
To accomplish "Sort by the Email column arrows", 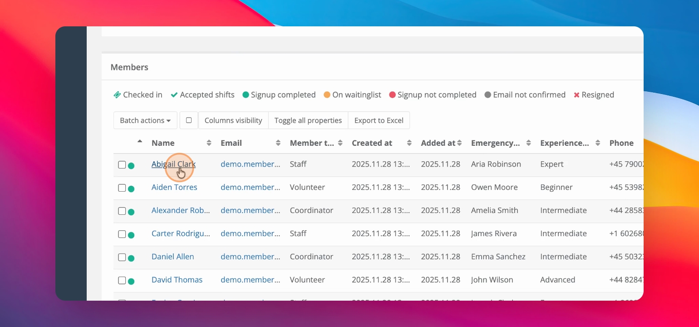I will [x=278, y=143].
